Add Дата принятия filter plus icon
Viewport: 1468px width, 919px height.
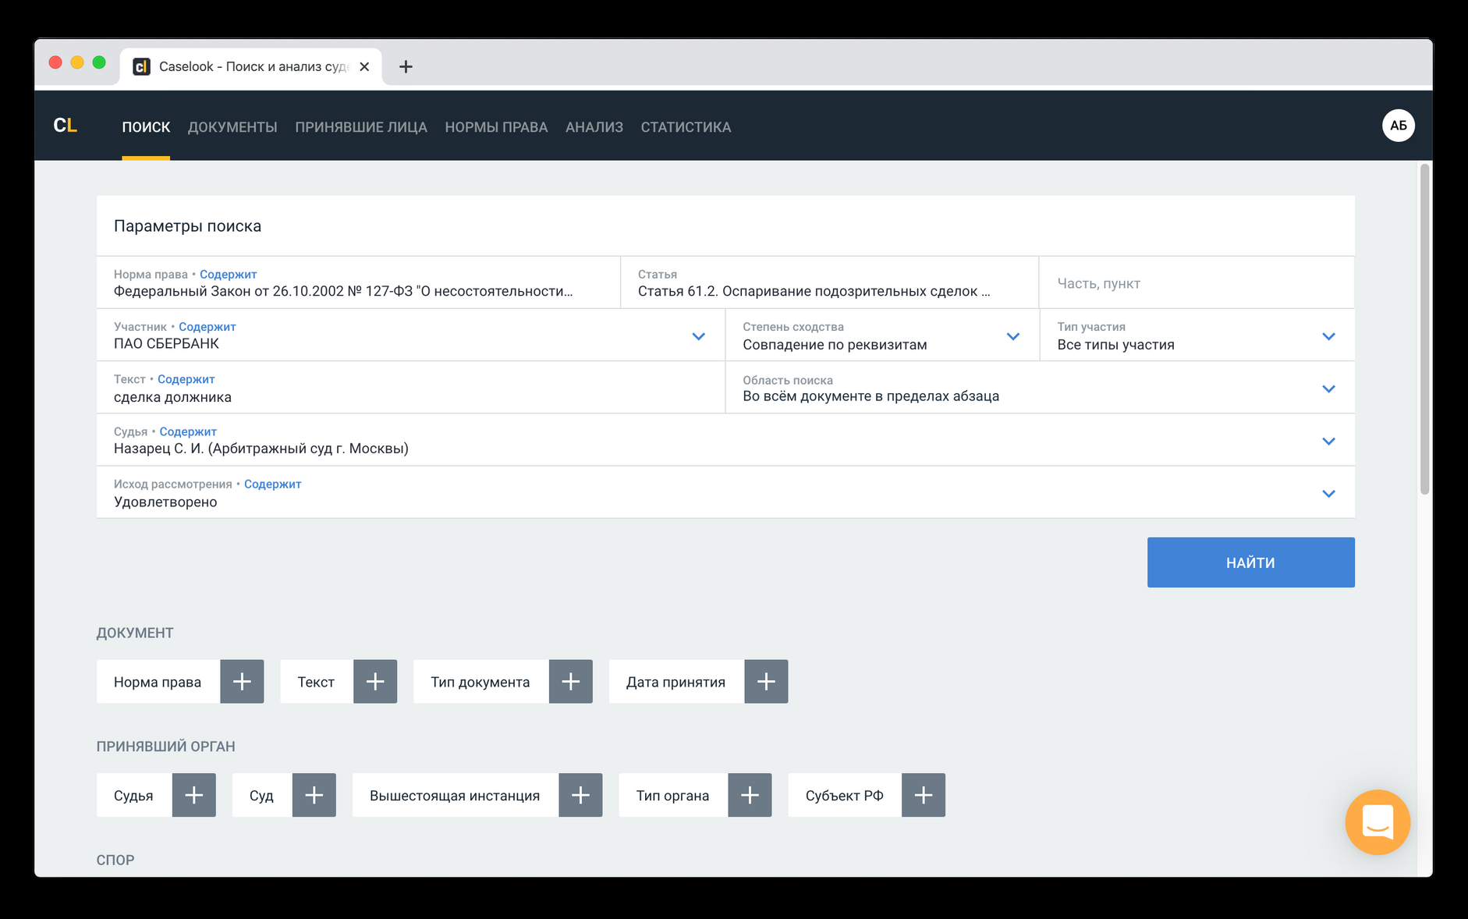[x=766, y=681]
